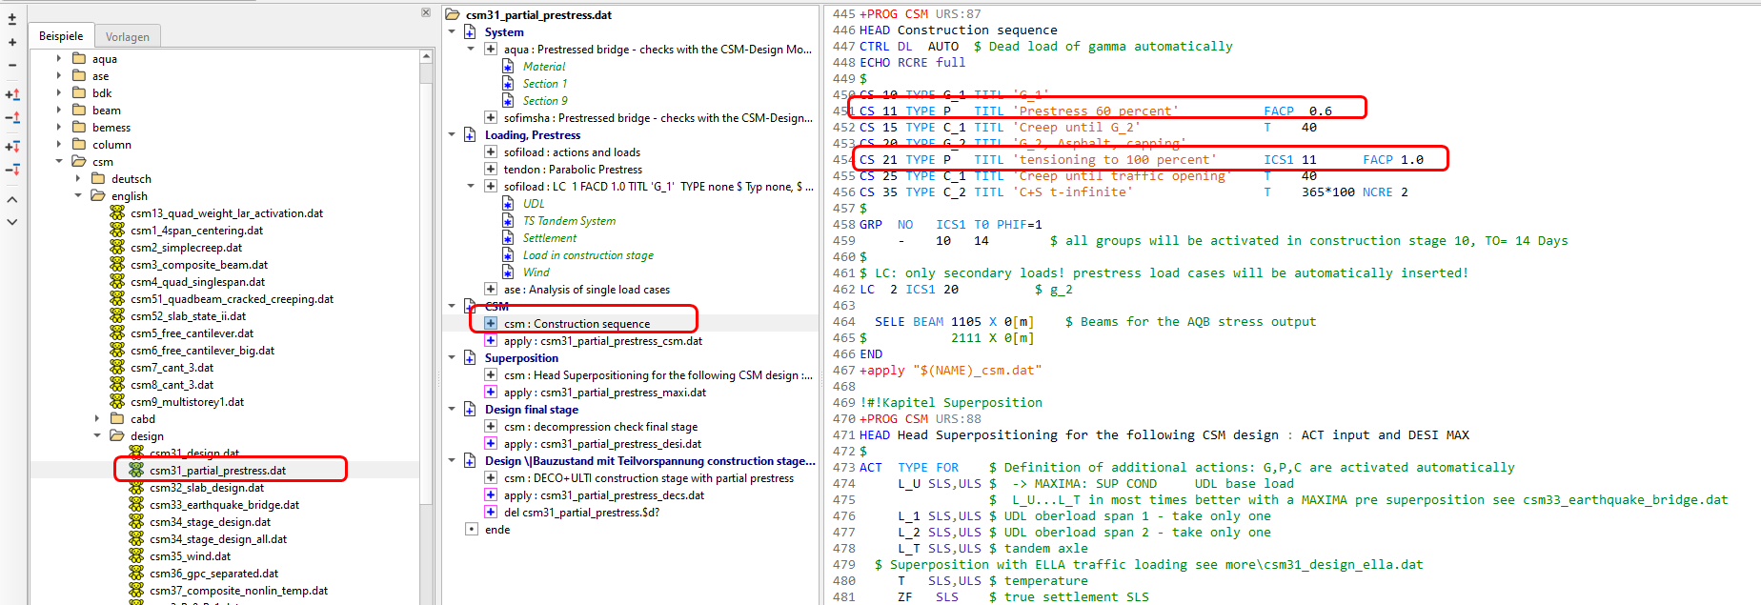
Task: Click teddy bear icon of csm31_partial_prestress.dat
Action: [x=136, y=471]
